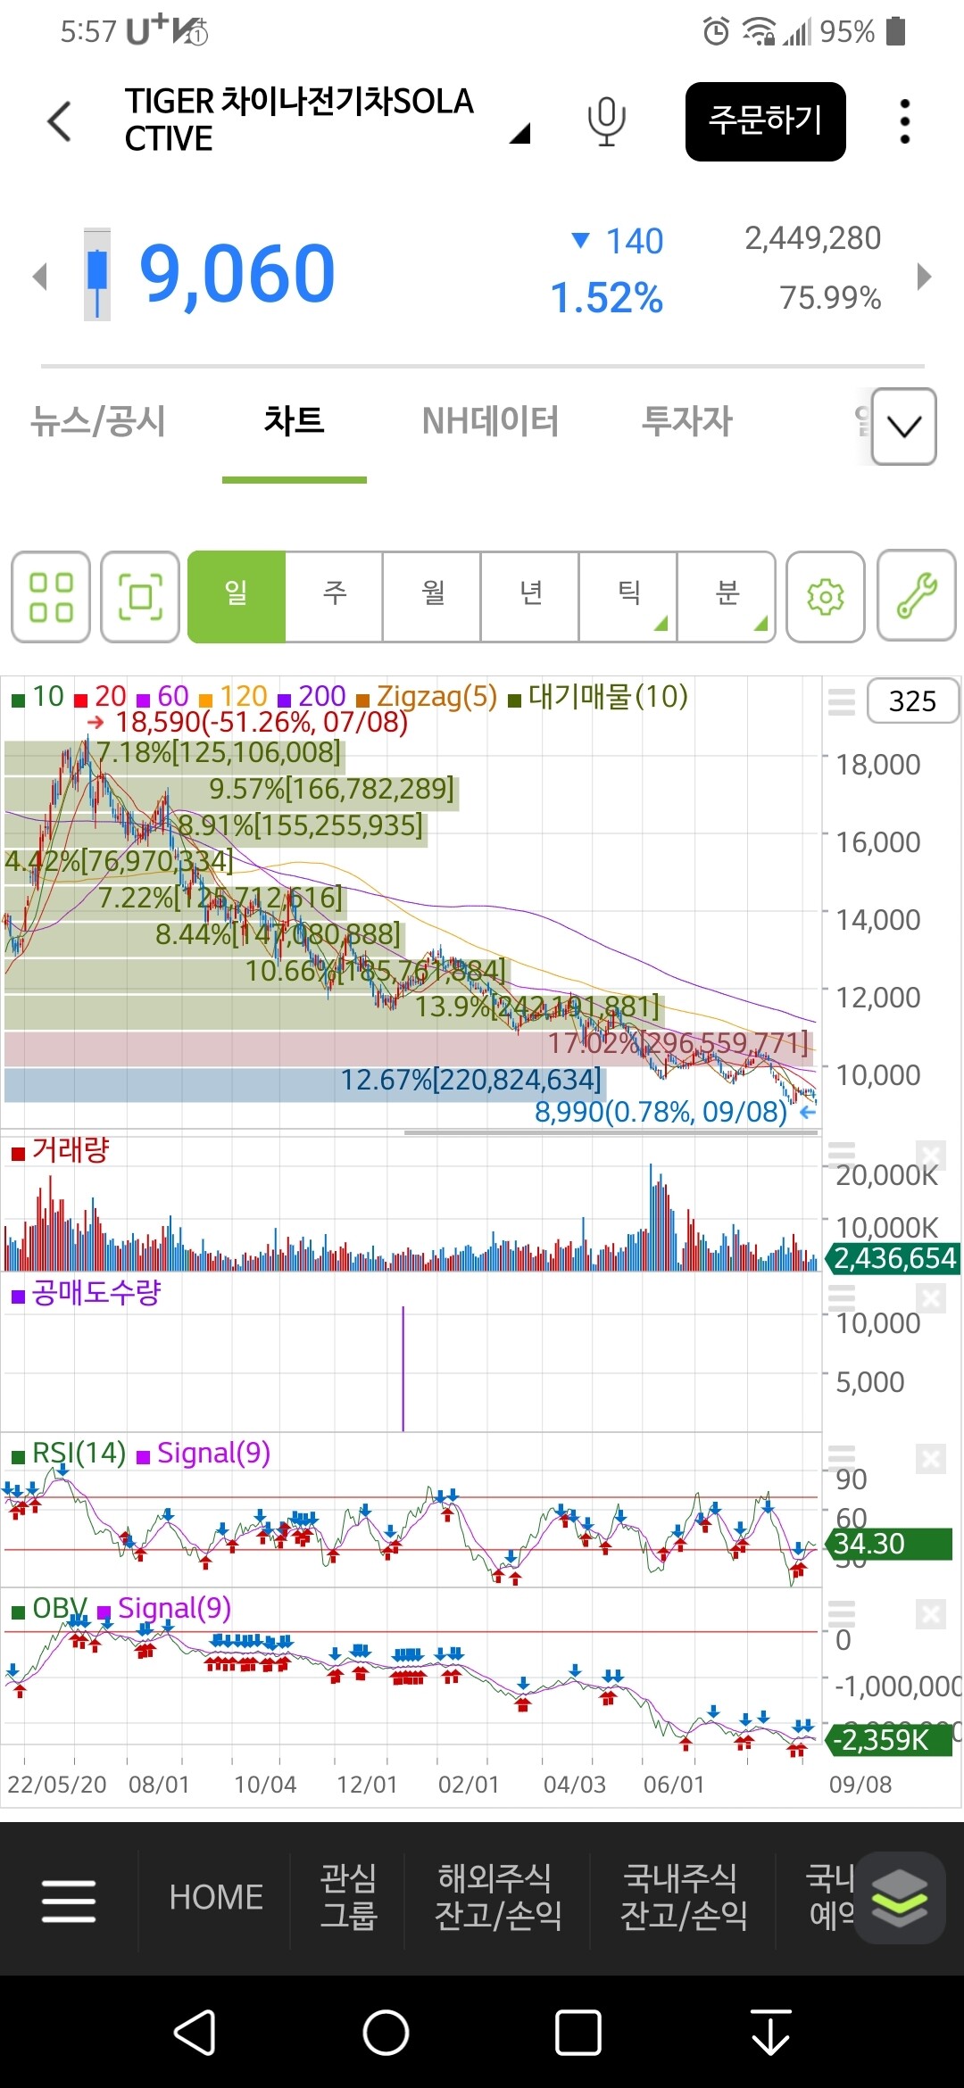The image size is (964, 2088).
Task: Go to HOME in bottom navigation
Action: [x=216, y=1897]
